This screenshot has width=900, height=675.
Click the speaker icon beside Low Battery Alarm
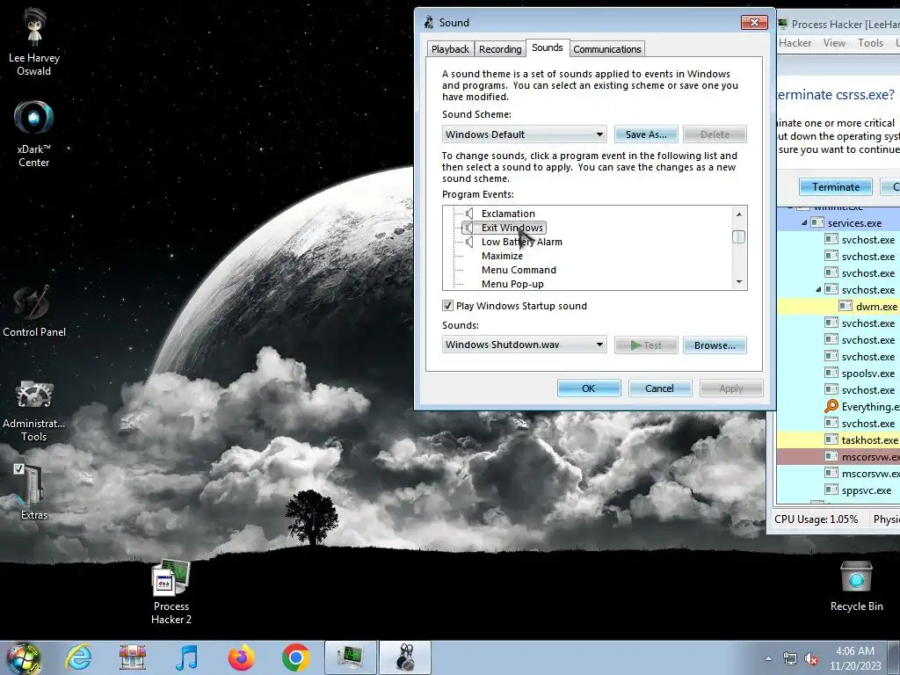pyautogui.click(x=469, y=242)
